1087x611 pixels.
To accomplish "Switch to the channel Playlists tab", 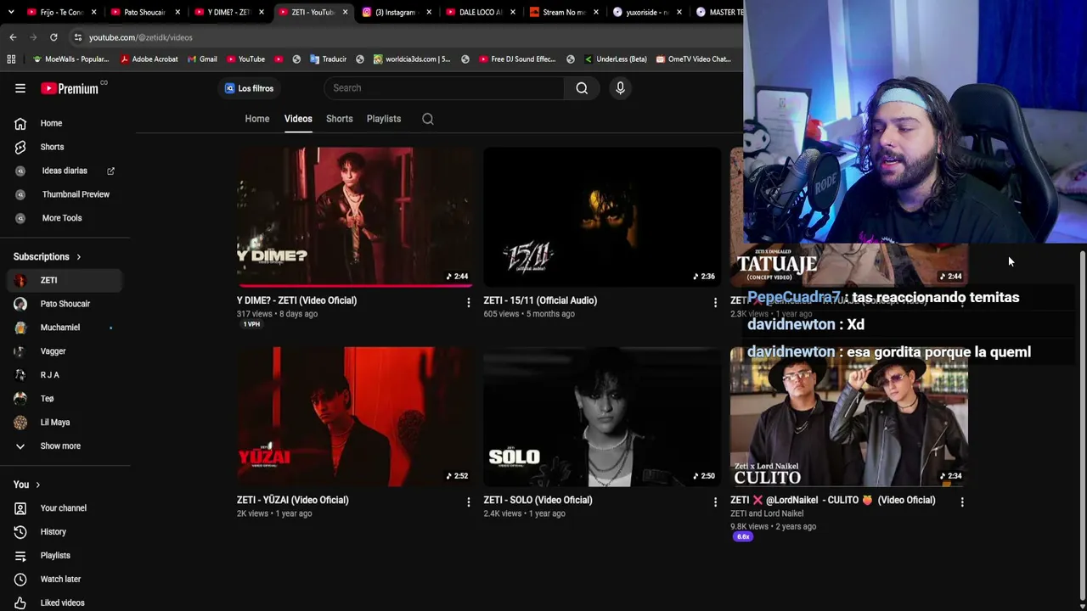I will (384, 119).
